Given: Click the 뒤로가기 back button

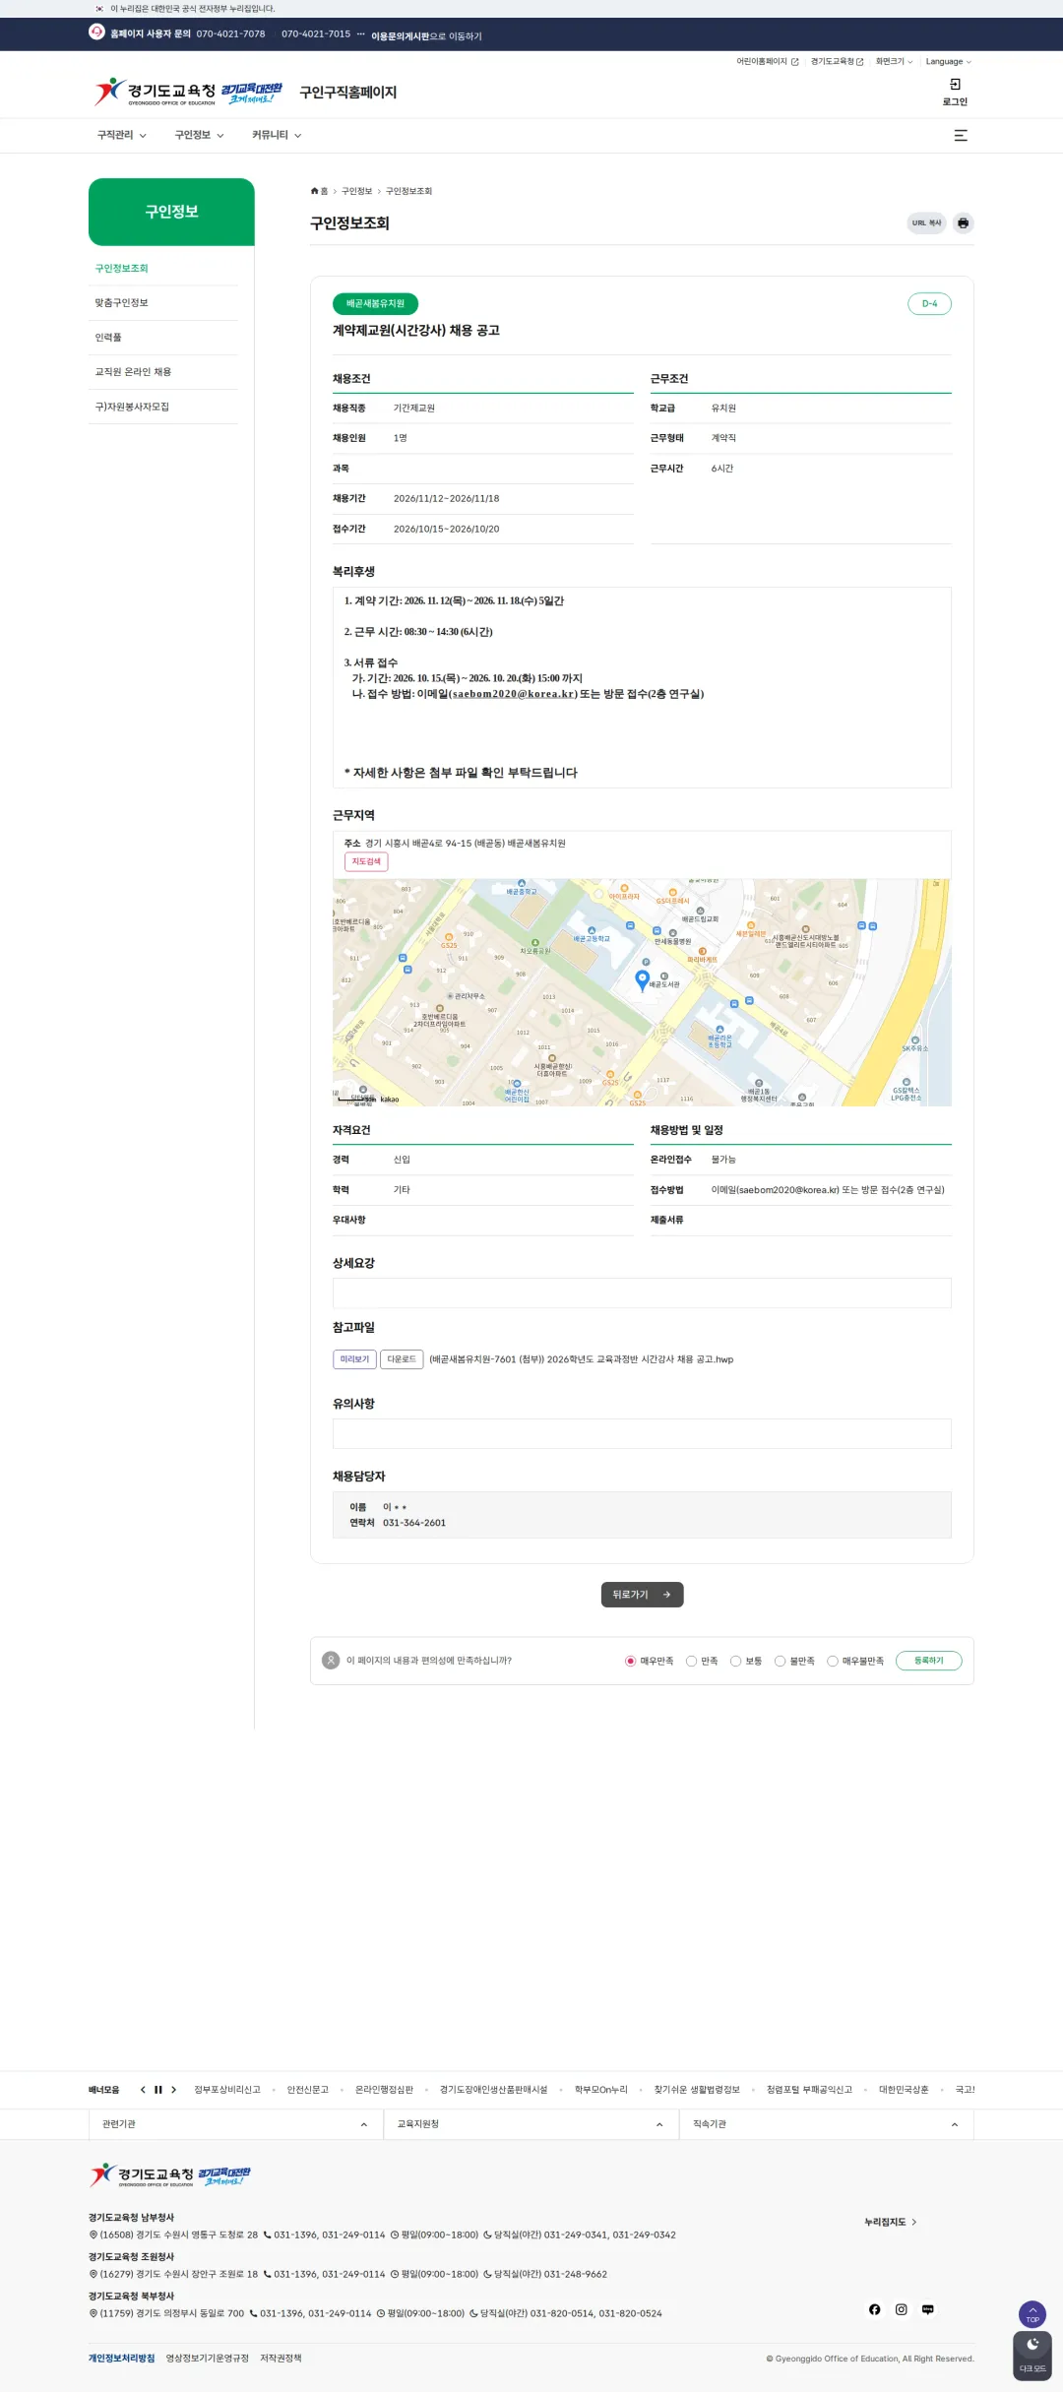Looking at the screenshot, I should (x=642, y=1595).
